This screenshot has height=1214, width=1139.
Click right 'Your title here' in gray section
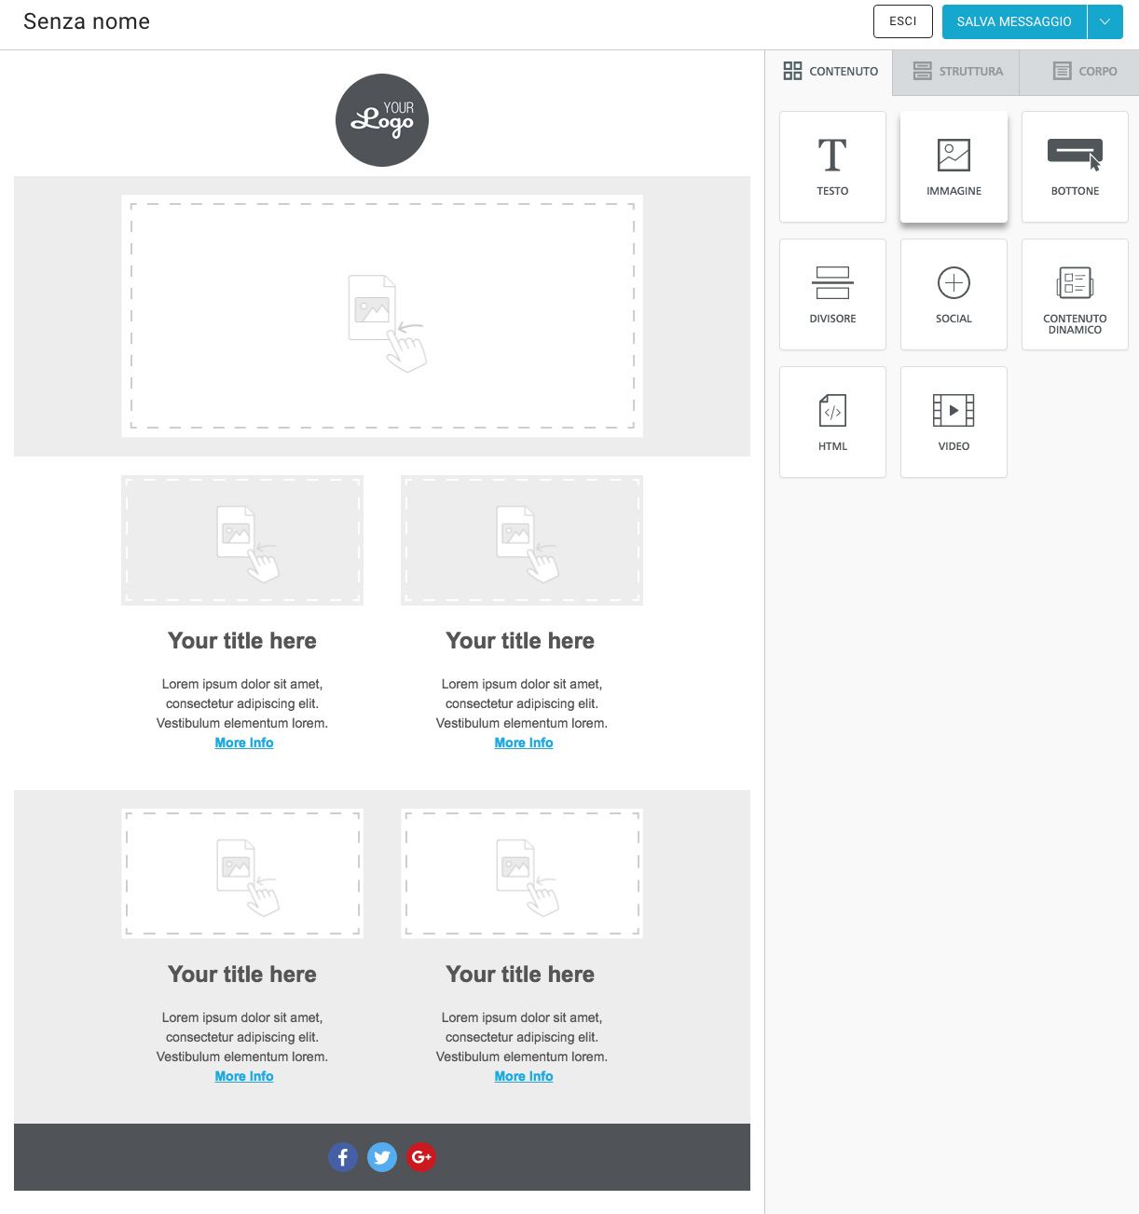point(520,975)
